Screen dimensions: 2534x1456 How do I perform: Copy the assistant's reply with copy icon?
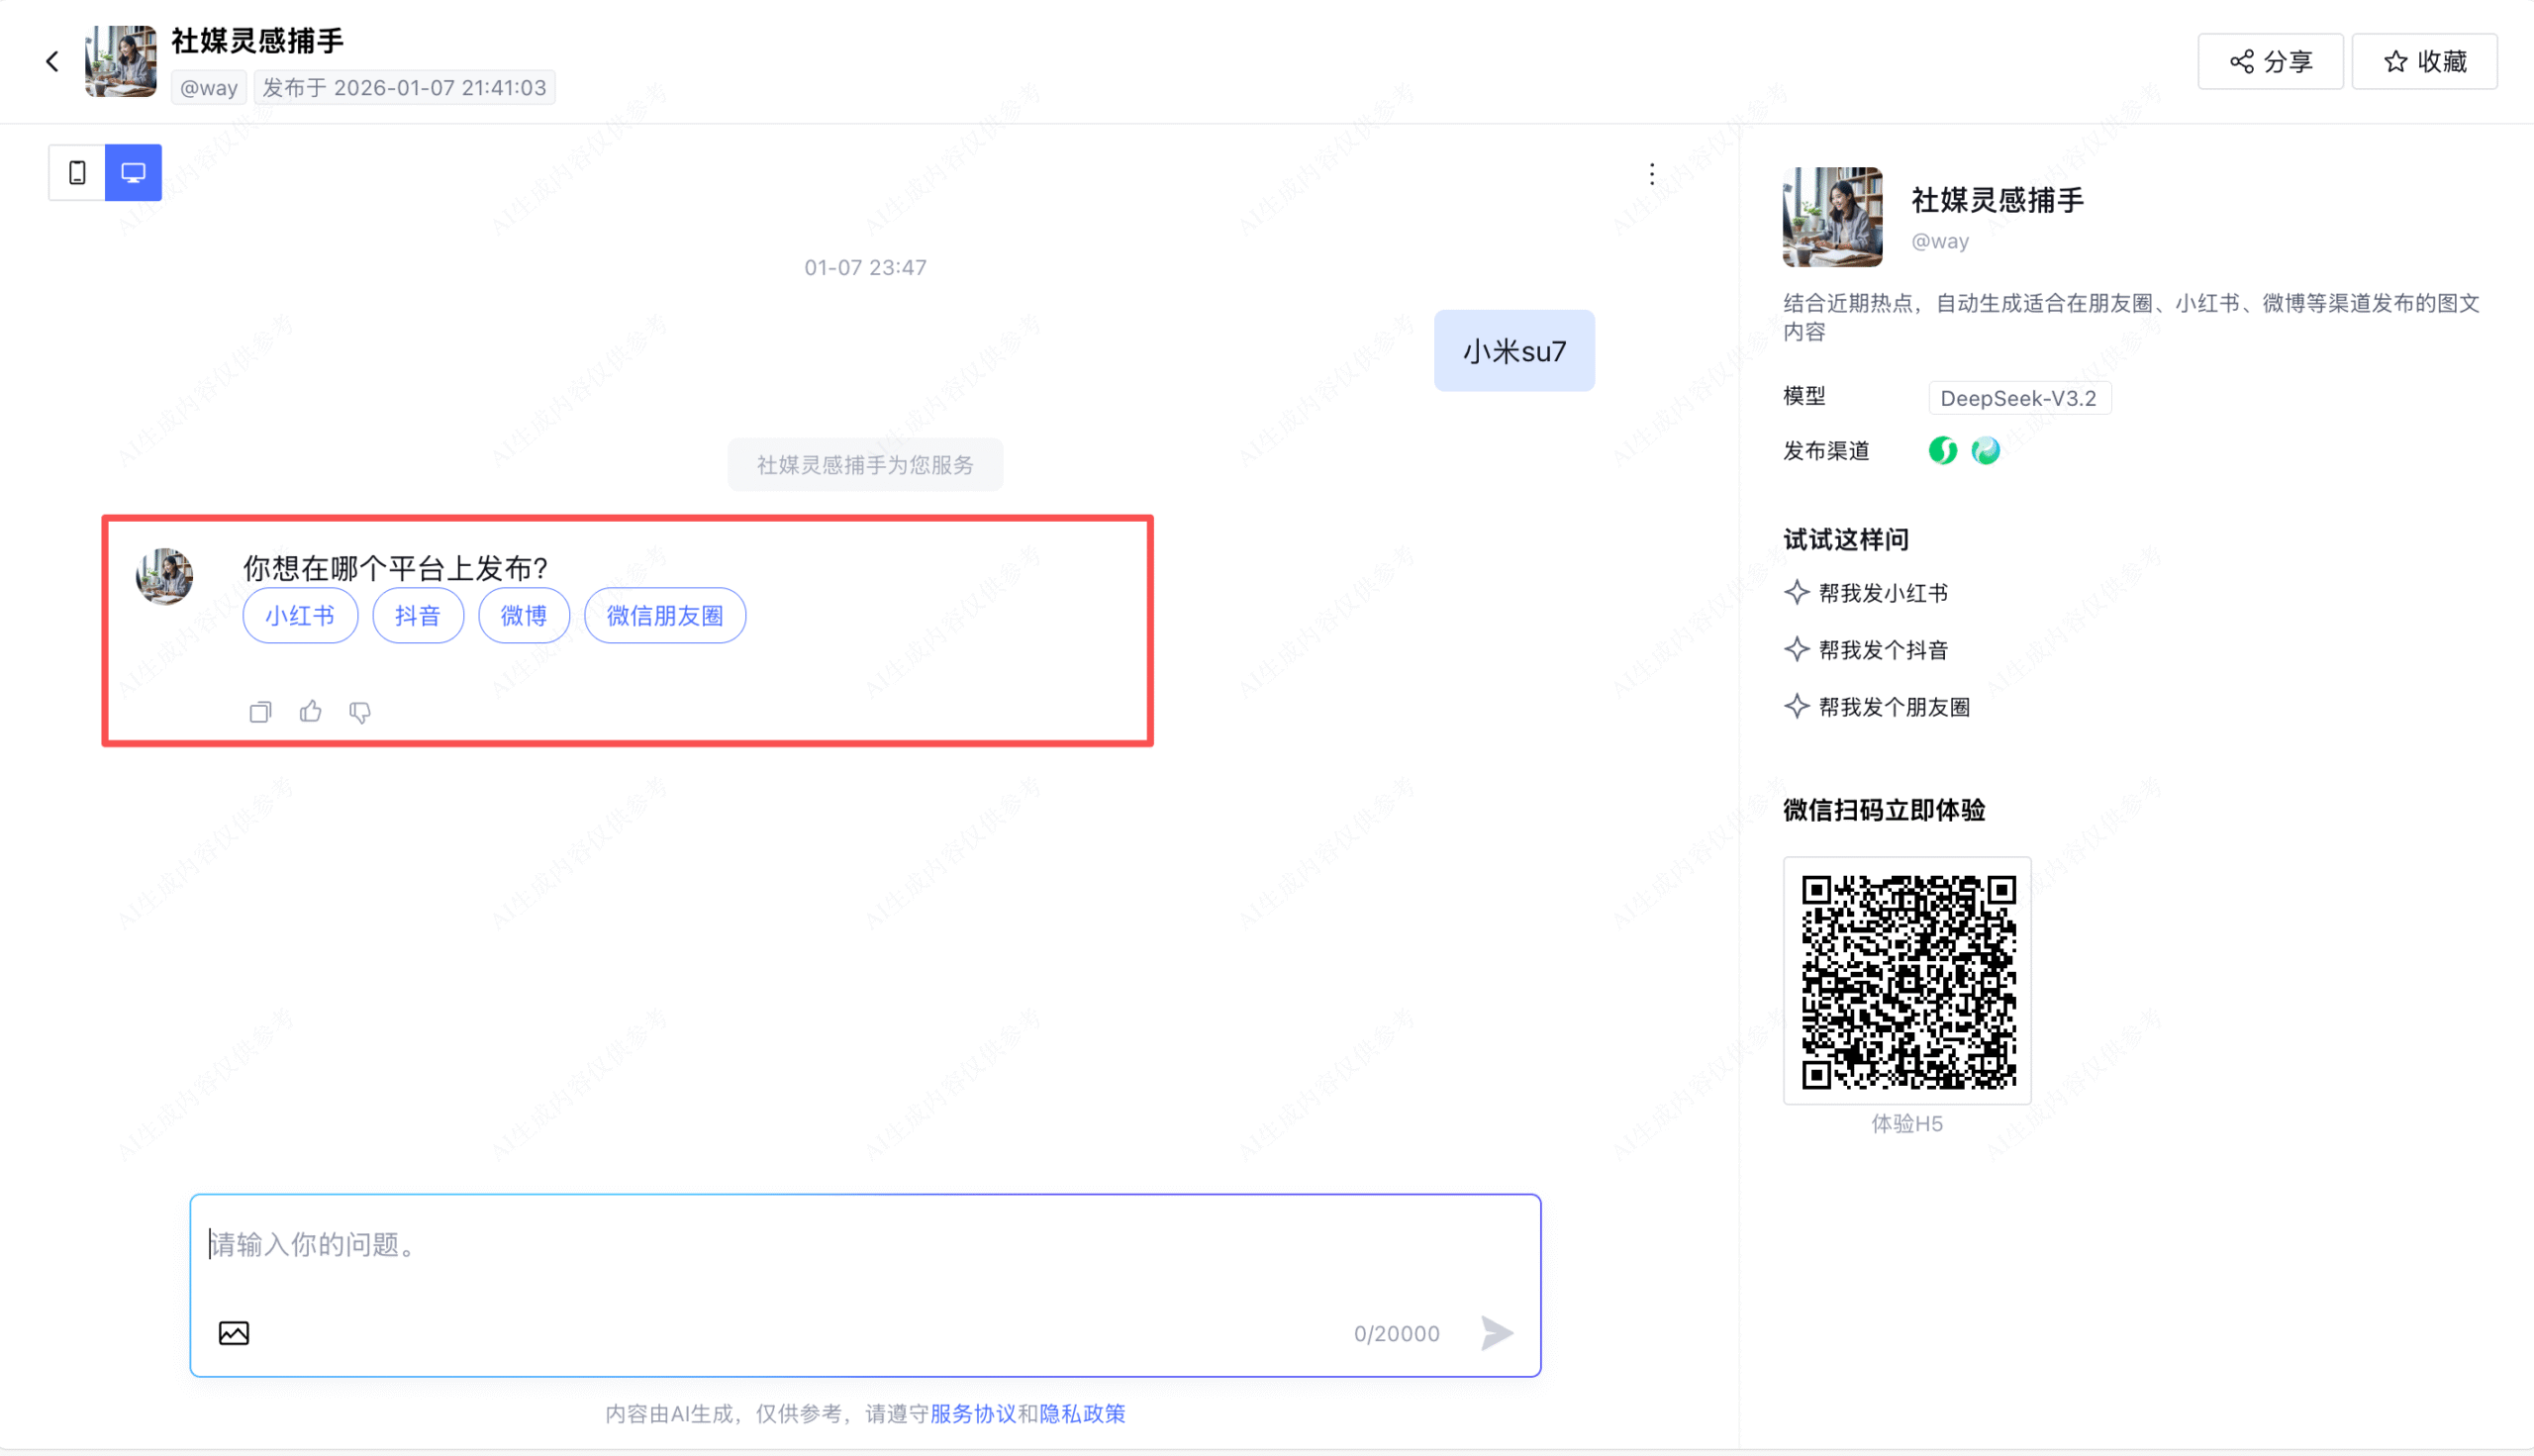[x=260, y=712]
